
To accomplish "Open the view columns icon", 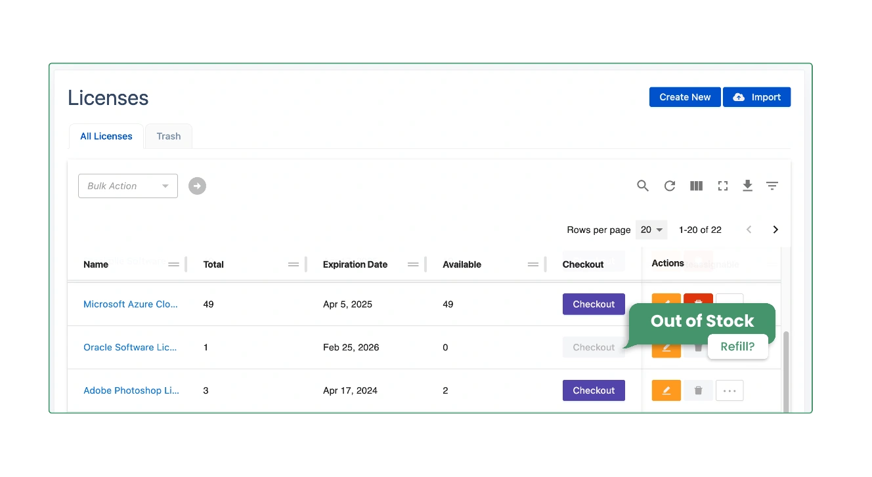I will pos(697,186).
